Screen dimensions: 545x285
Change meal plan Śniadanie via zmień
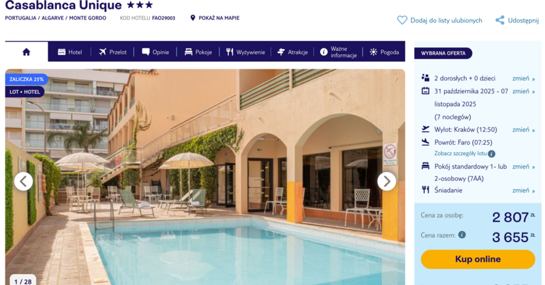[x=523, y=190]
